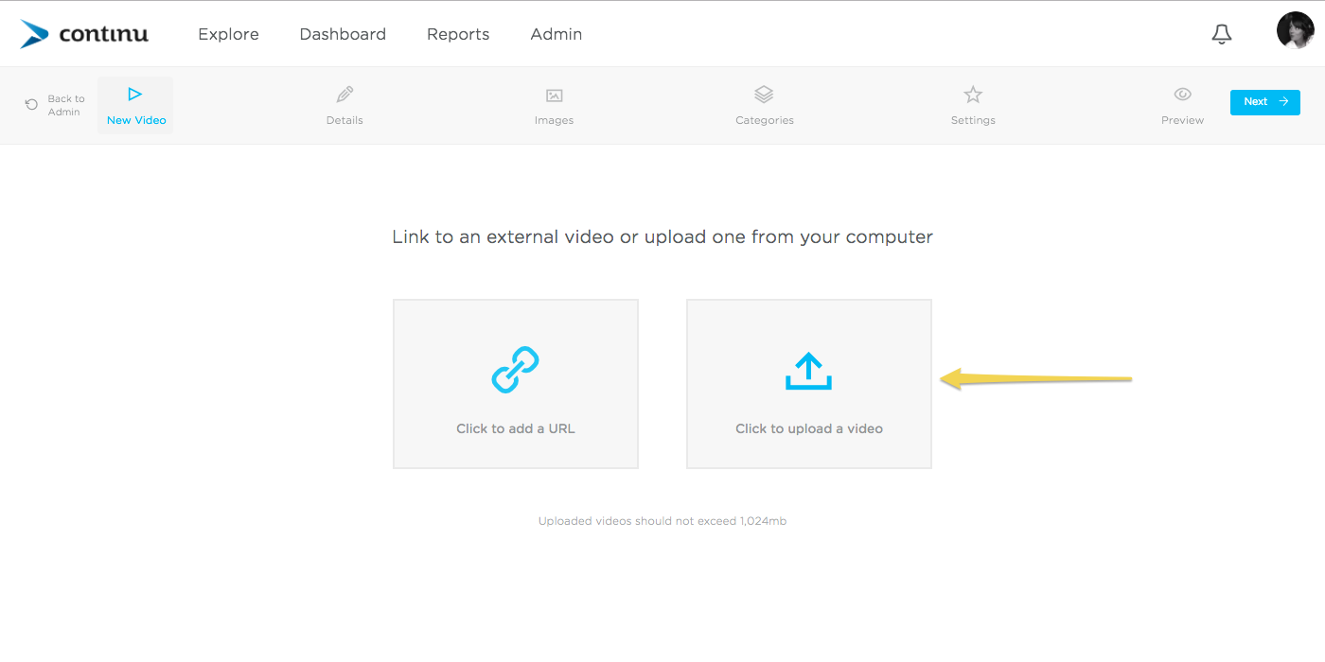Image resolution: width=1325 pixels, height=662 pixels.
Task: Open the Admin menu item
Action: pyautogui.click(x=556, y=34)
